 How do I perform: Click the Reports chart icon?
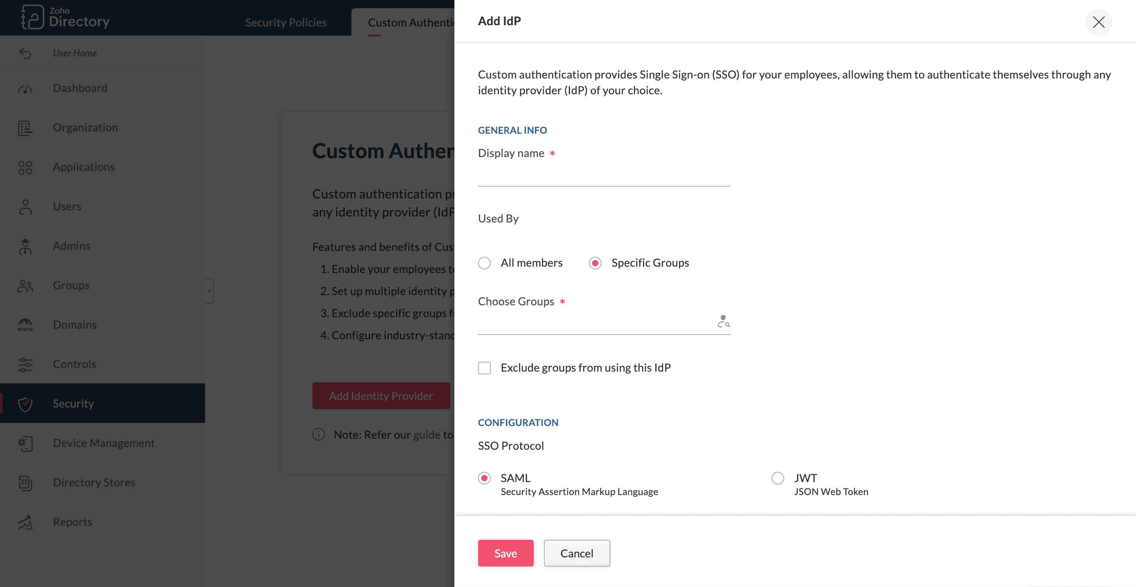point(25,523)
